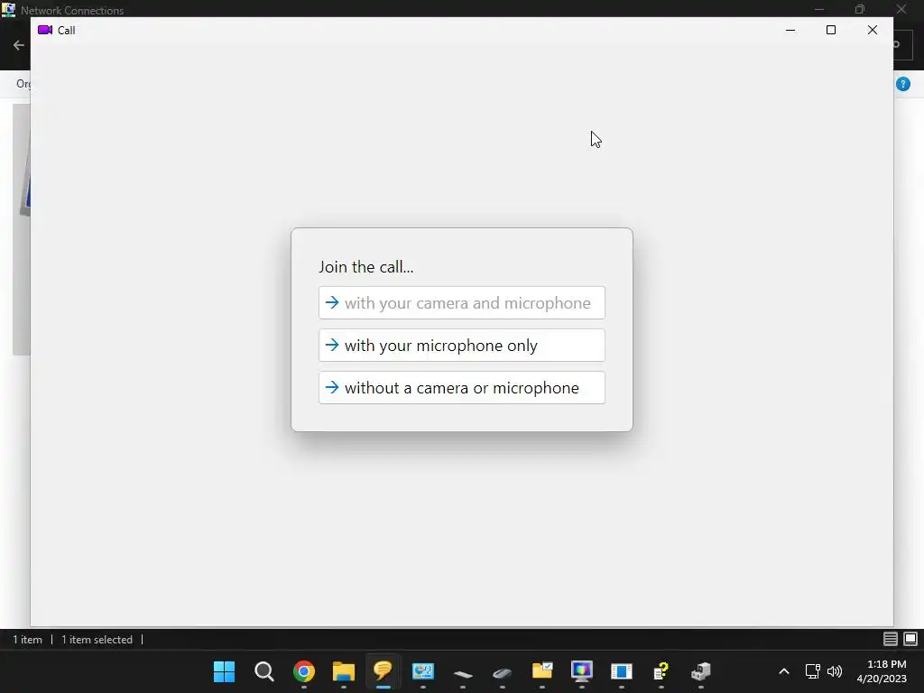Open network status tray icon

[x=813, y=671]
